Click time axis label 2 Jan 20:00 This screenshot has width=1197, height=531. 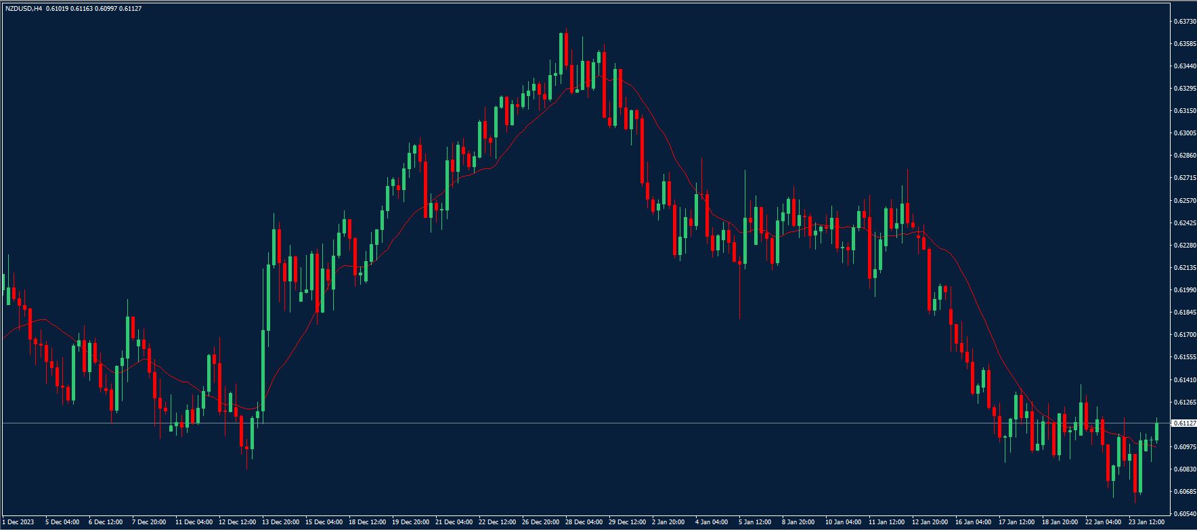pos(669,522)
